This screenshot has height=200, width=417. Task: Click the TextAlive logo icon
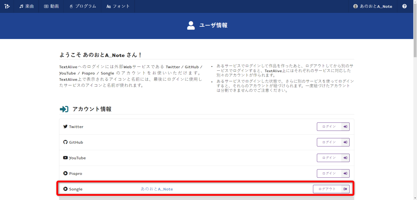(x=7, y=6)
